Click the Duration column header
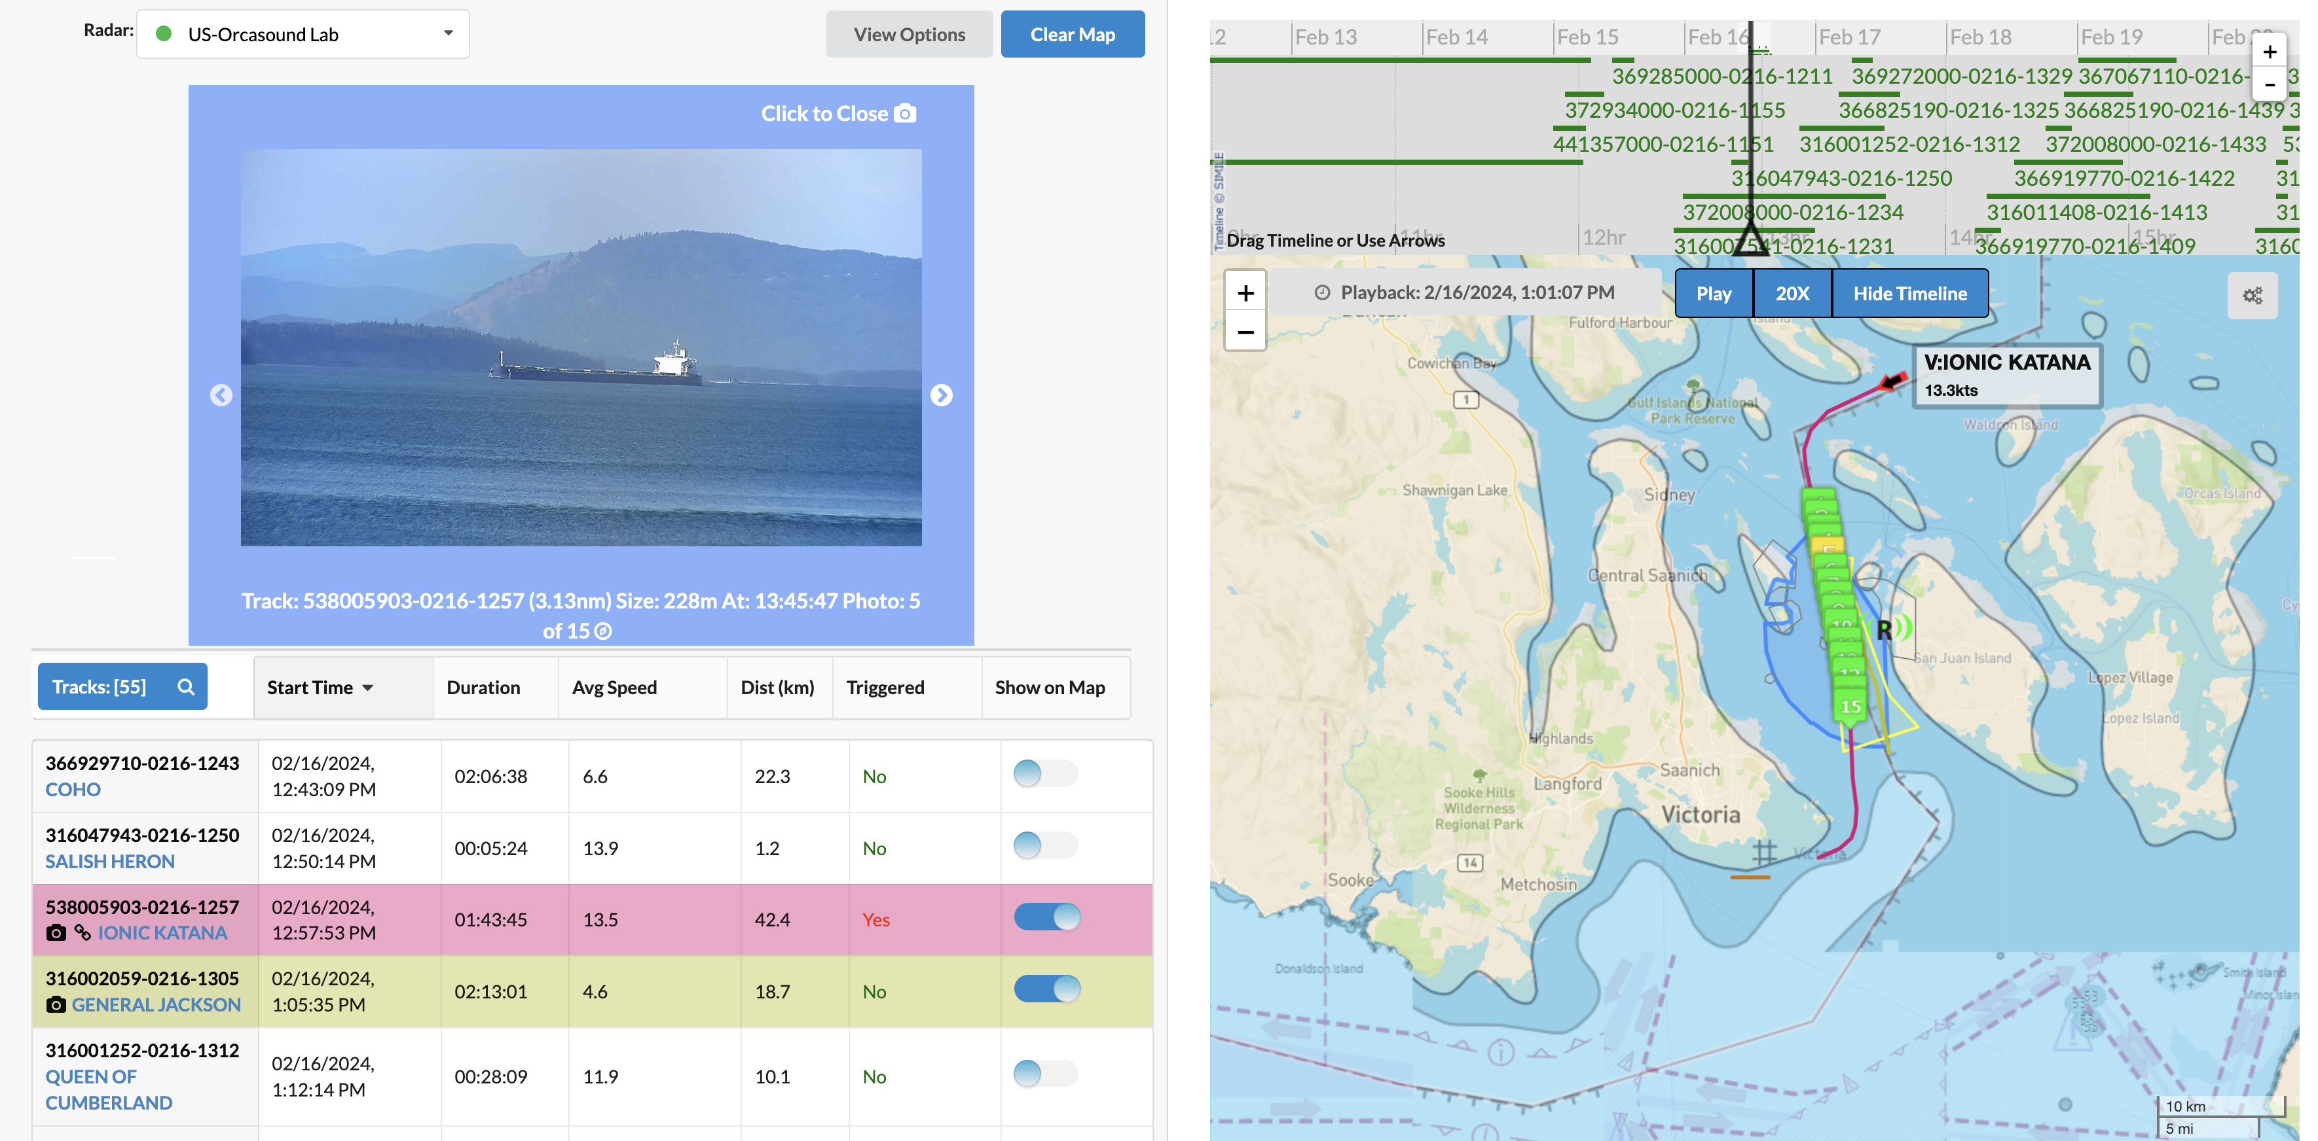This screenshot has width=2318, height=1141. pos(483,688)
